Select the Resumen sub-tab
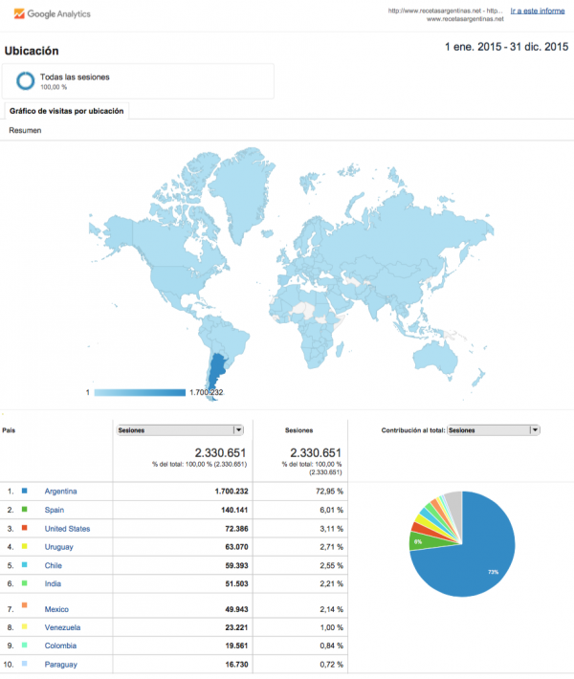The image size is (574, 679). pyautogui.click(x=25, y=130)
